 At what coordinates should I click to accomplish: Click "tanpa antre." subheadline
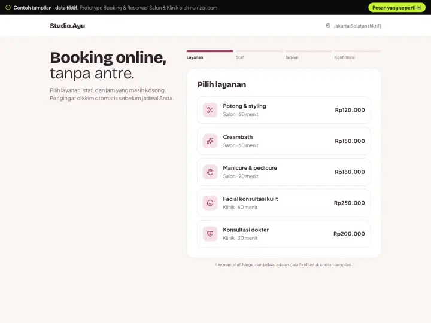pyautogui.click(x=92, y=74)
